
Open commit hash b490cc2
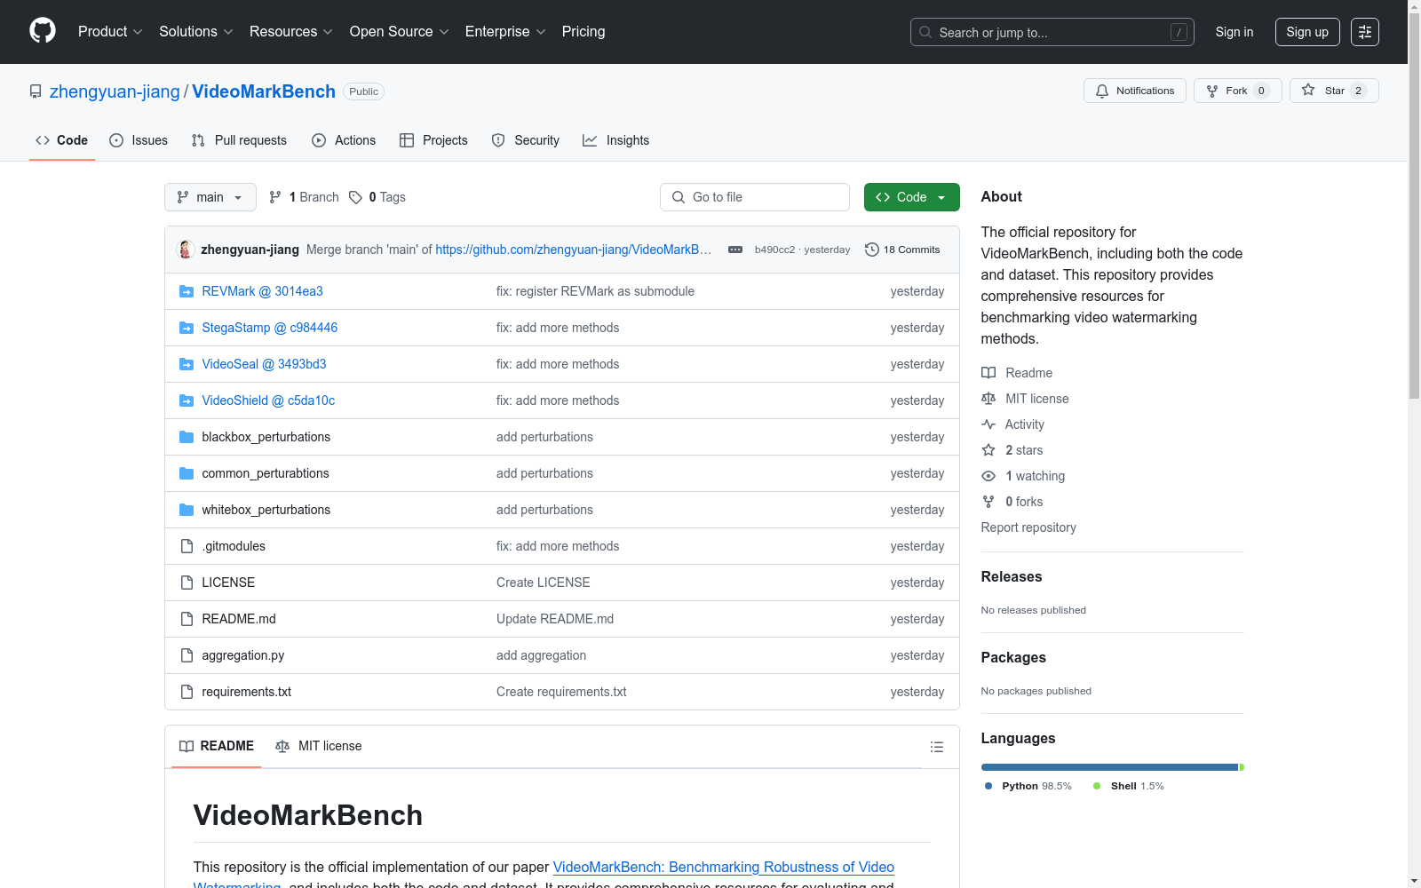[774, 250]
